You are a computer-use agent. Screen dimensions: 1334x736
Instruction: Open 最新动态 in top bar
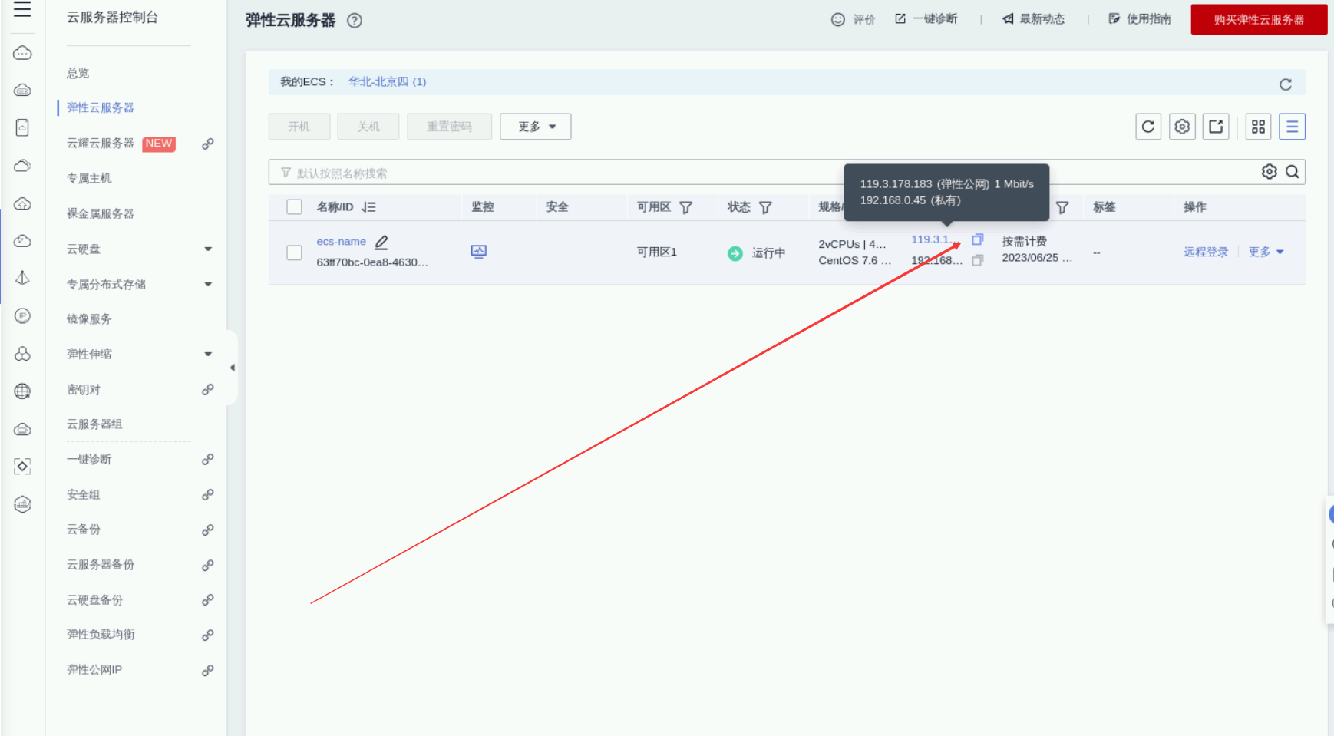1033,18
